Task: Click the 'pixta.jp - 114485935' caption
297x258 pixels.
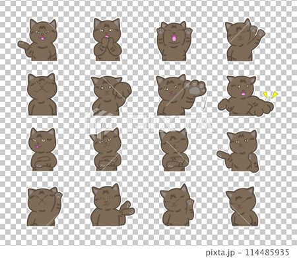Action: click(x=247, y=252)
